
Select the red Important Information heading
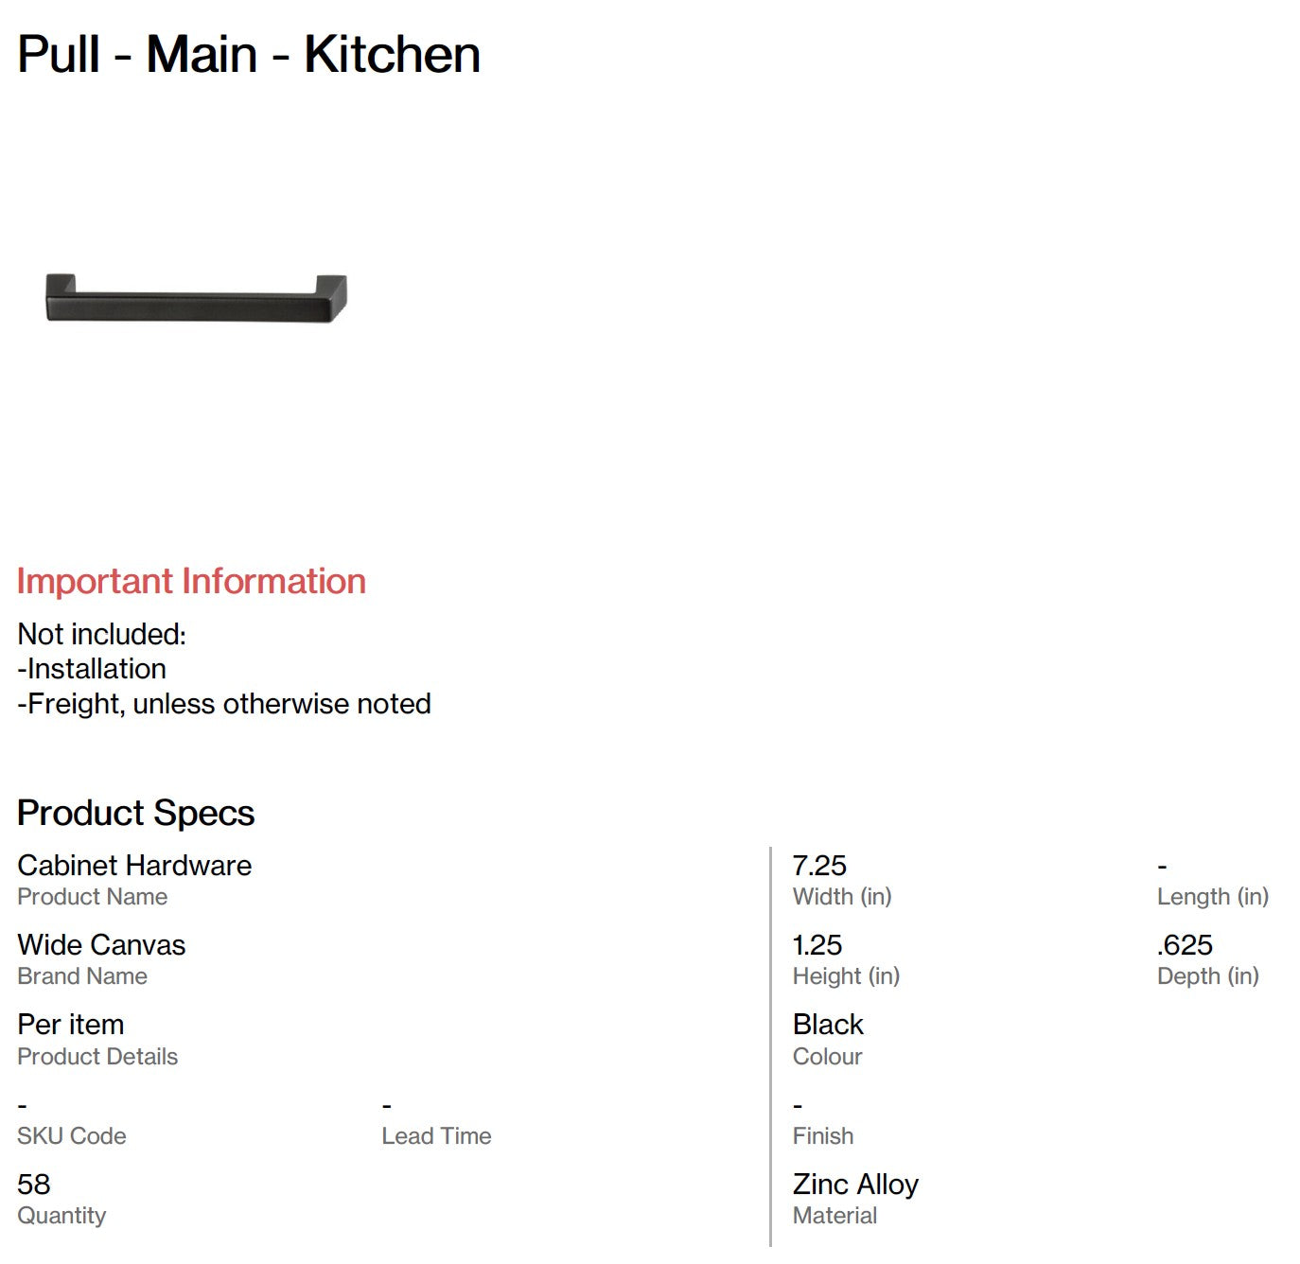191,581
